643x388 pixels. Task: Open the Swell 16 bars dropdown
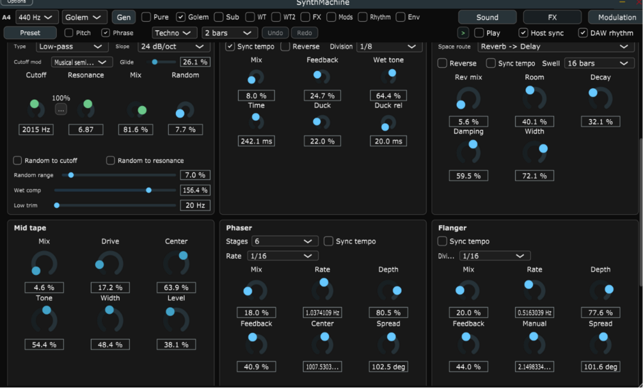coord(599,63)
